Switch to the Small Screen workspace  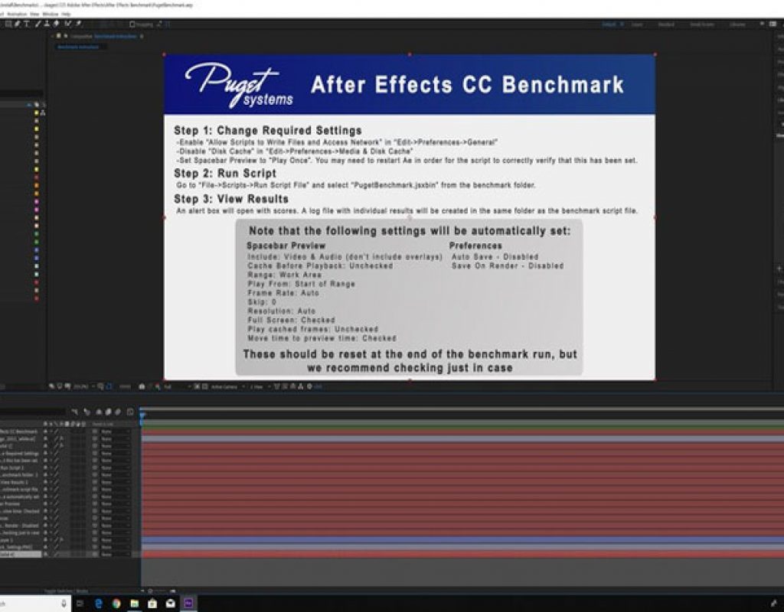(x=702, y=24)
